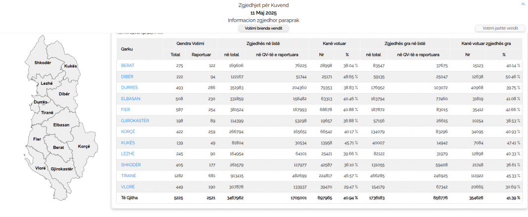Select Shkodër region on the map
Screen dimensions: 528x217
43,63
